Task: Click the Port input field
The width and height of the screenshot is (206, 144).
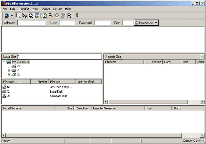Action: pos(127,23)
